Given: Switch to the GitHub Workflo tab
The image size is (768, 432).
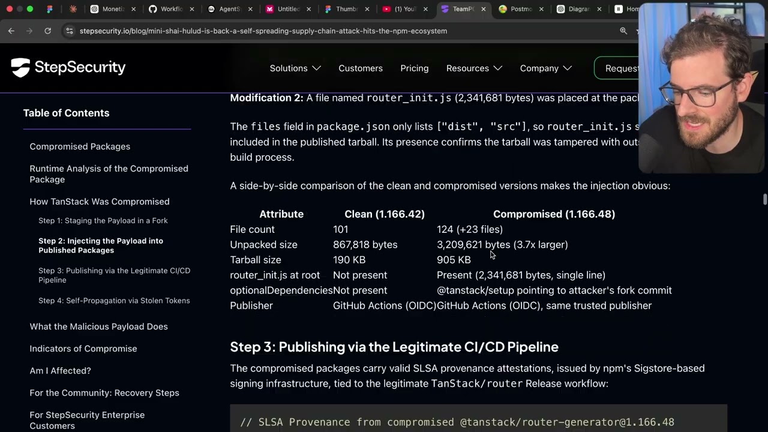Looking at the screenshot, I should tap(172, 9).
